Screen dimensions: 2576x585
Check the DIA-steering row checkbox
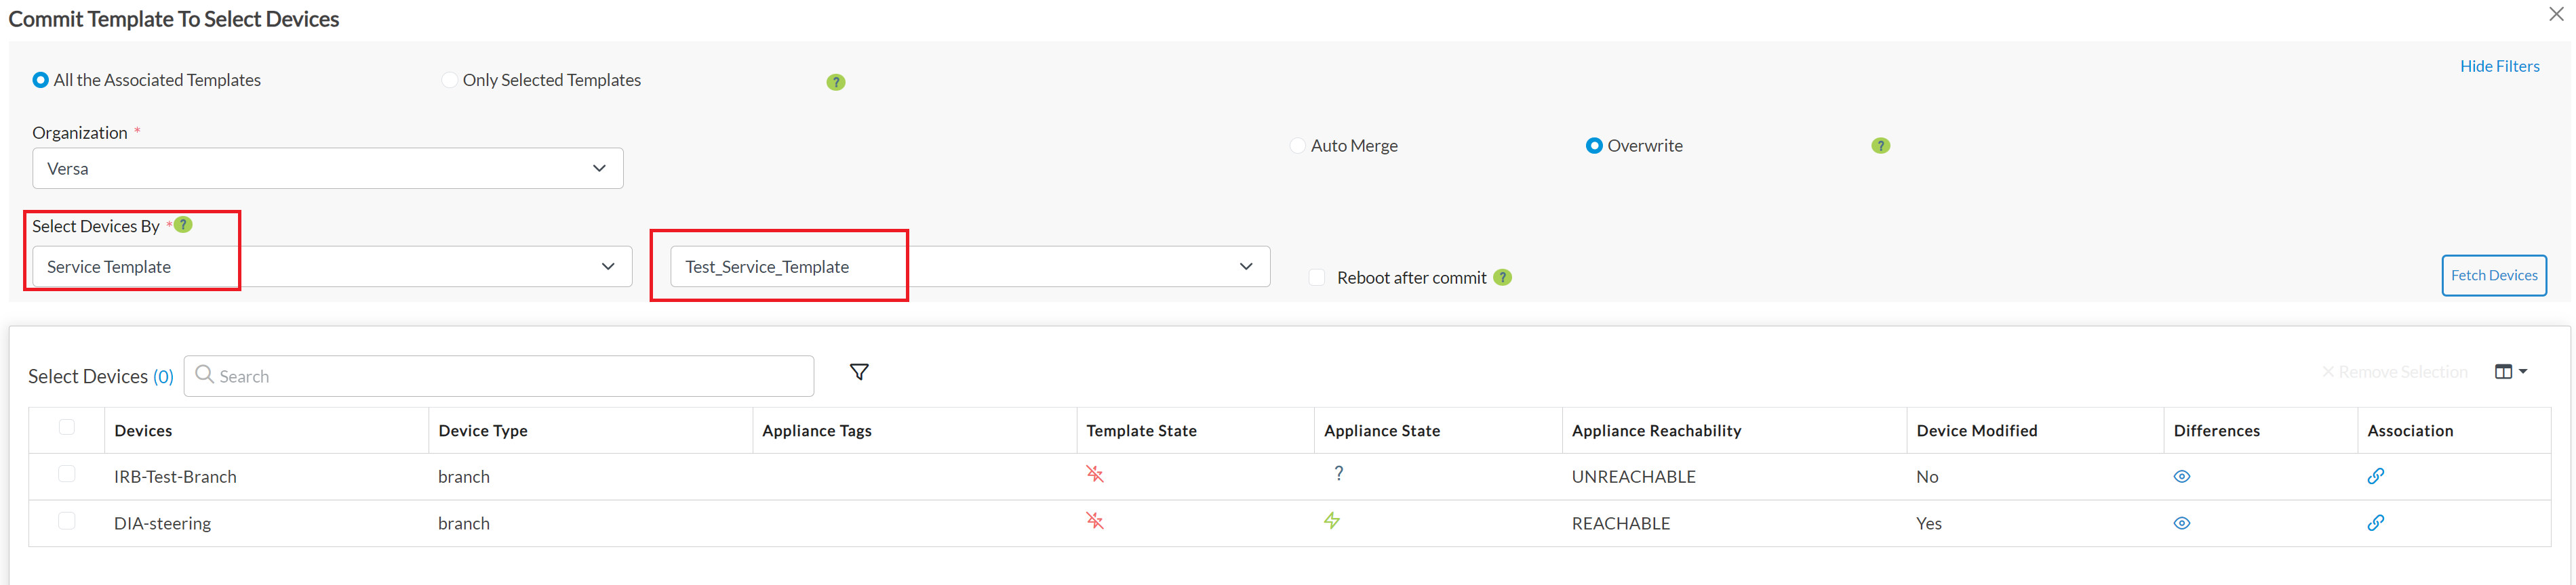pyautogui.click(x=67, y=521)
